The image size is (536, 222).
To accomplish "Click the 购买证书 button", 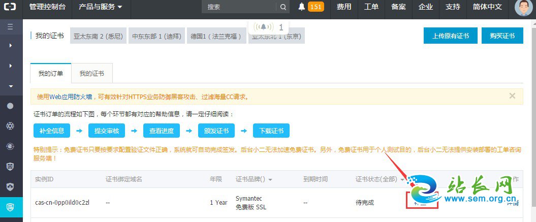I will 502,36.
